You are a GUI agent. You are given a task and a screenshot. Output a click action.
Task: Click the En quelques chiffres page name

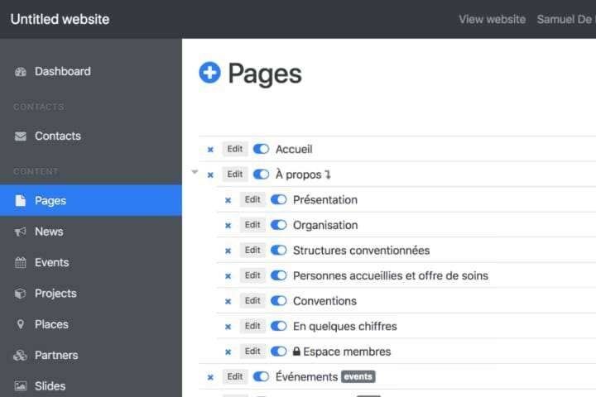[345, 327]
